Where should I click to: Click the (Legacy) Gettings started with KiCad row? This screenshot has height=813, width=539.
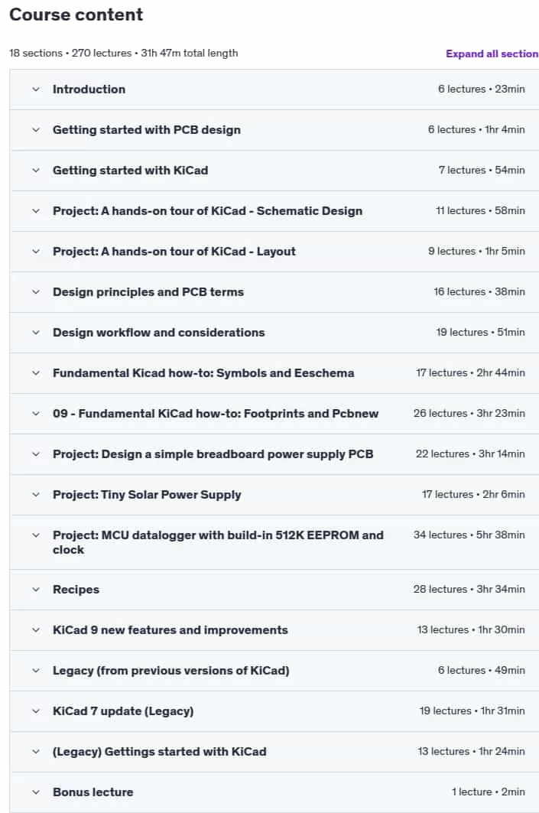(274, 752)
